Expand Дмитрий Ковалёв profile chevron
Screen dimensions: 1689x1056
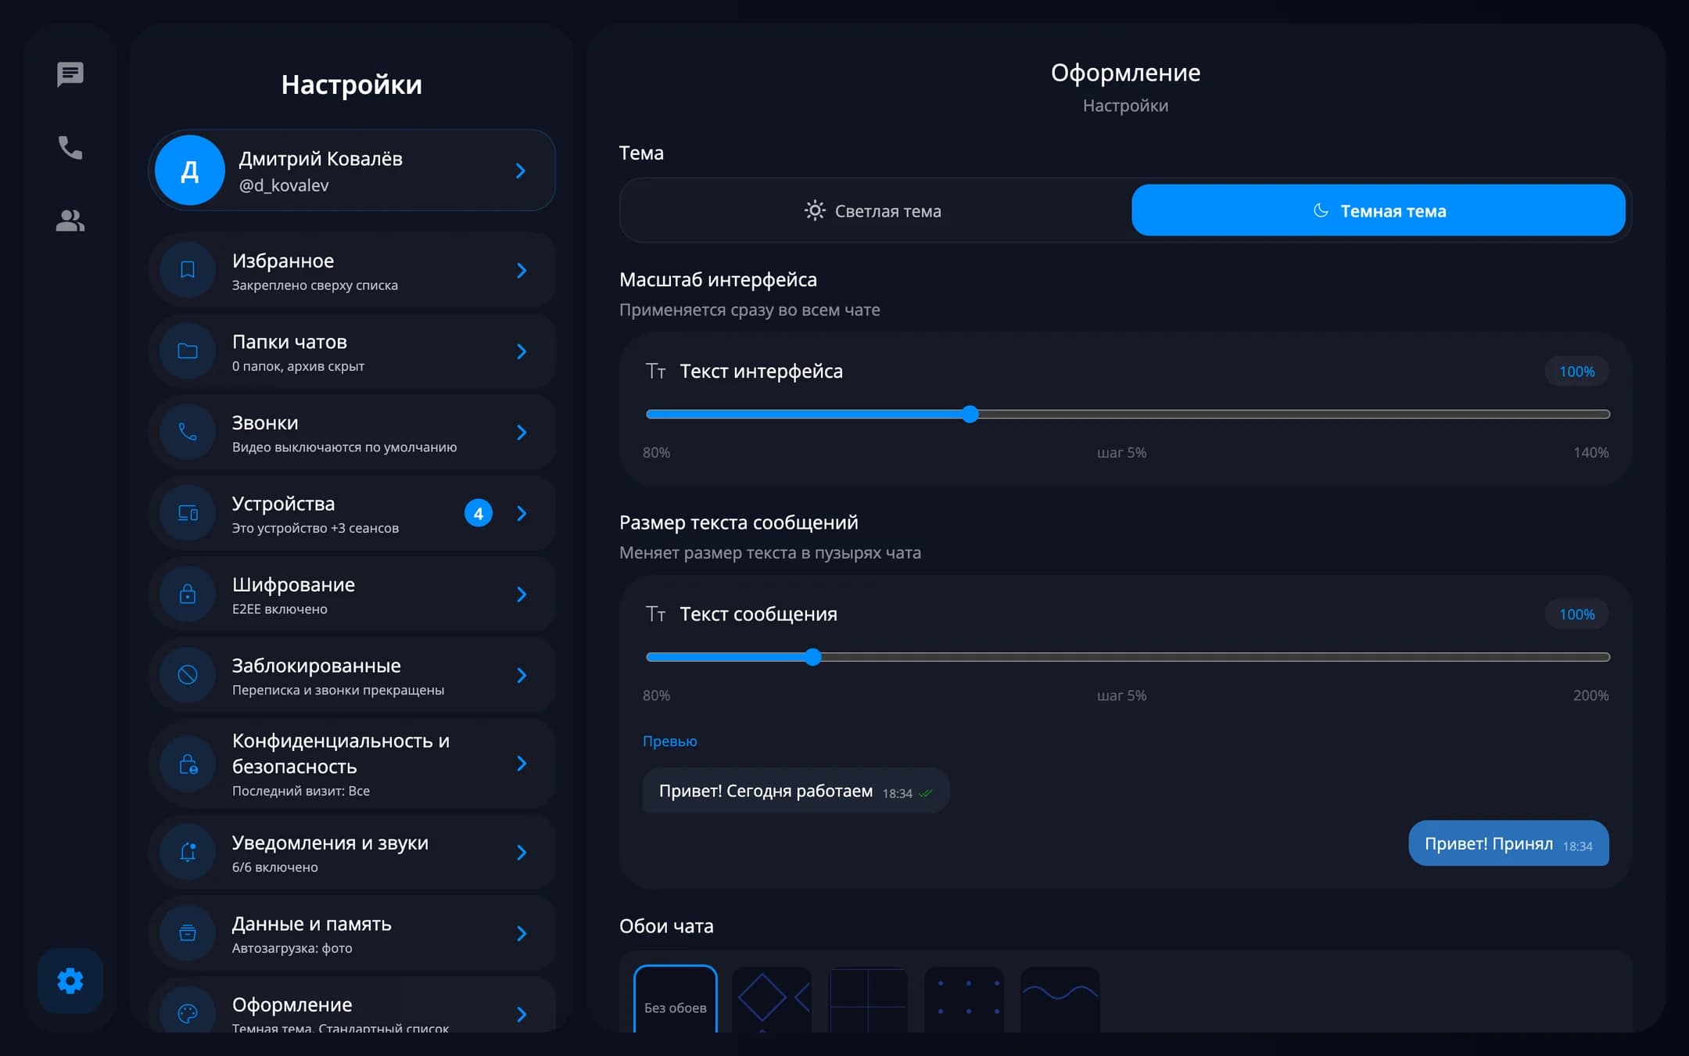click(521, 171)
